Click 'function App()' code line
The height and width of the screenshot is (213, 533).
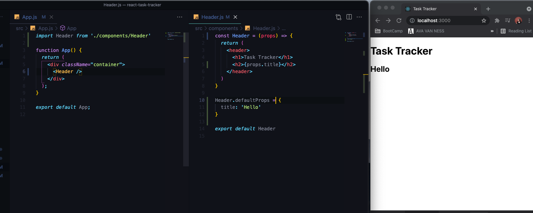coord(59,50)
